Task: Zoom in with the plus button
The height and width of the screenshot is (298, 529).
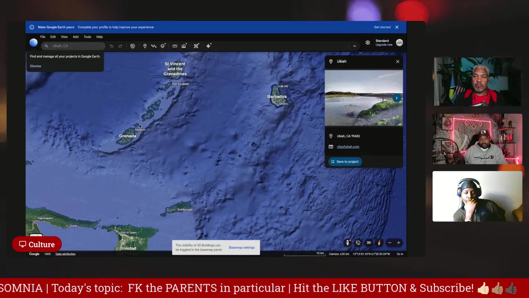Action: click(x=398, y=243)
